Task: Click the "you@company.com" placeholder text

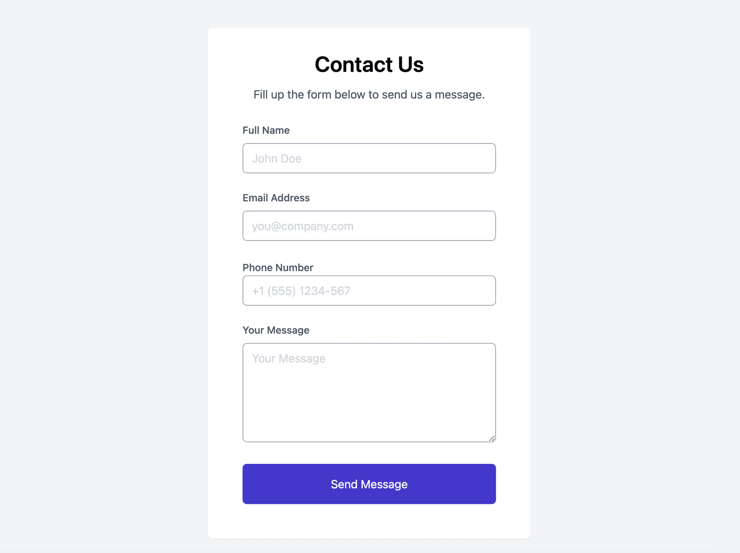Action: (x=303, y=226)
